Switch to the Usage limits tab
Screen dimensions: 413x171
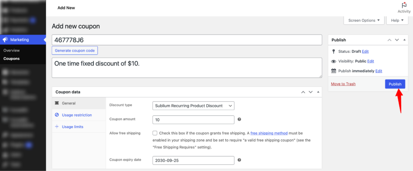(72, 127)
